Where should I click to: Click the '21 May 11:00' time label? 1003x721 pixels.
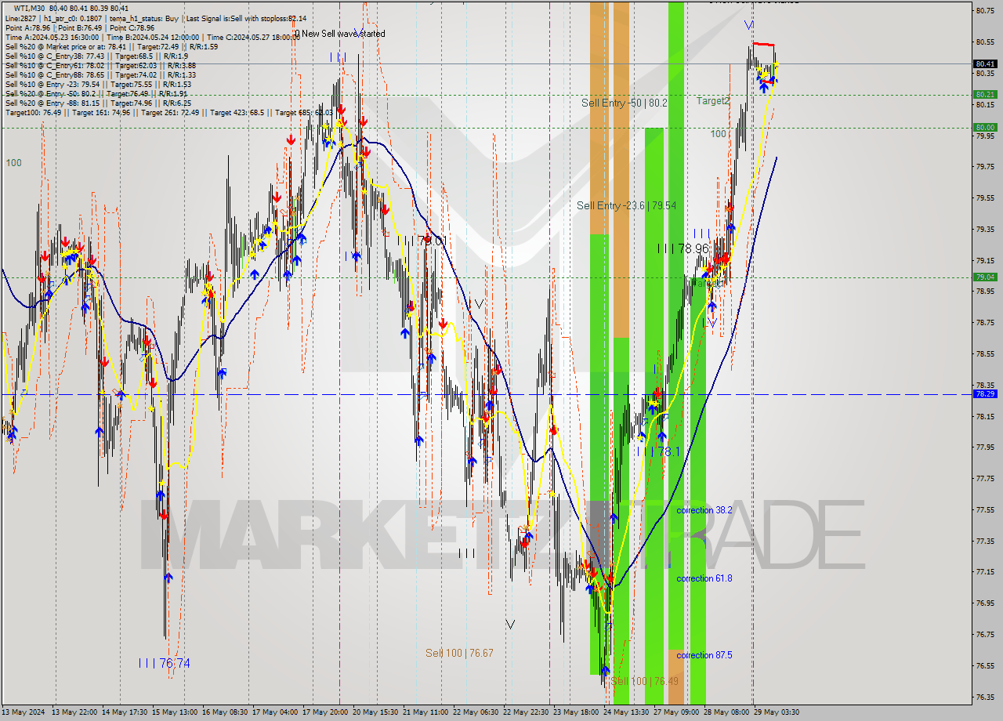point(425,712)
